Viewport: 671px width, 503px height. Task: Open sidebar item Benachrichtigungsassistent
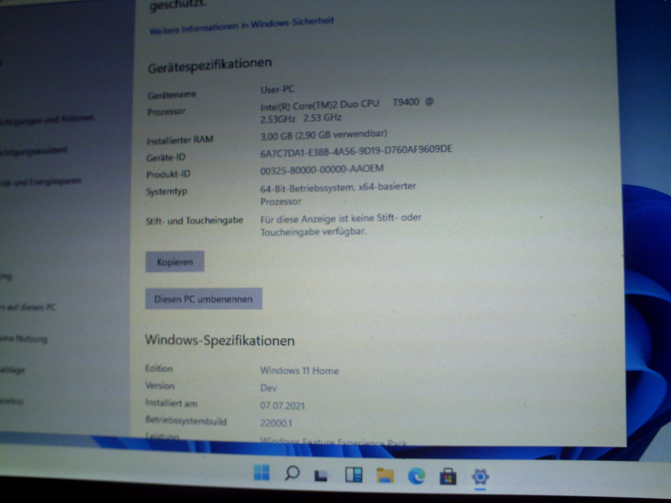(x=33, y=151)
